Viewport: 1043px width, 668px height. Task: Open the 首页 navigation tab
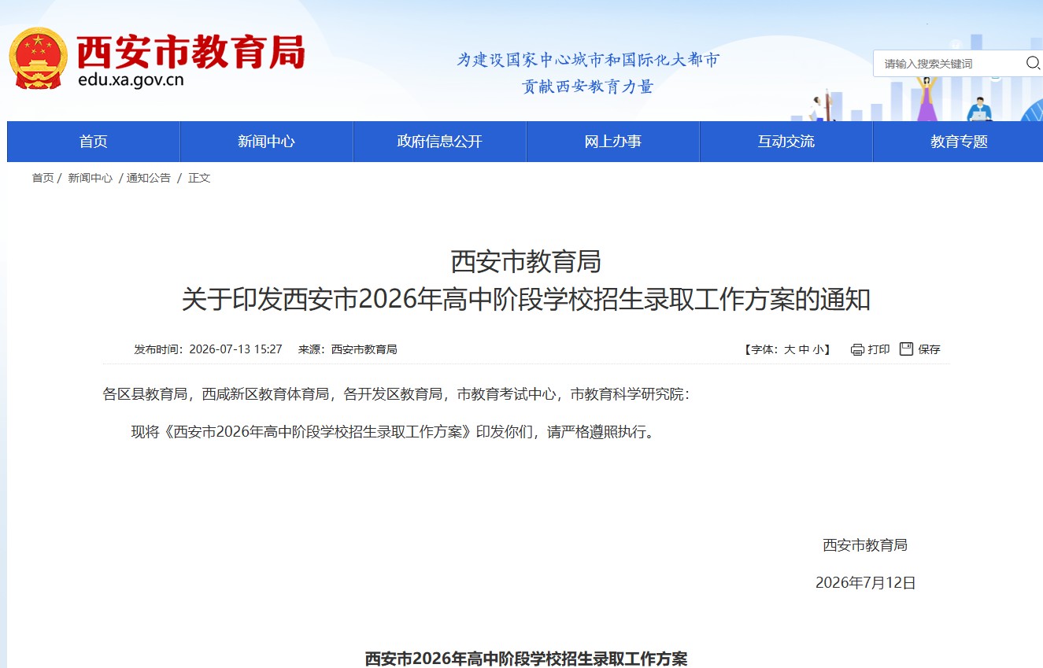click(93, 142)
